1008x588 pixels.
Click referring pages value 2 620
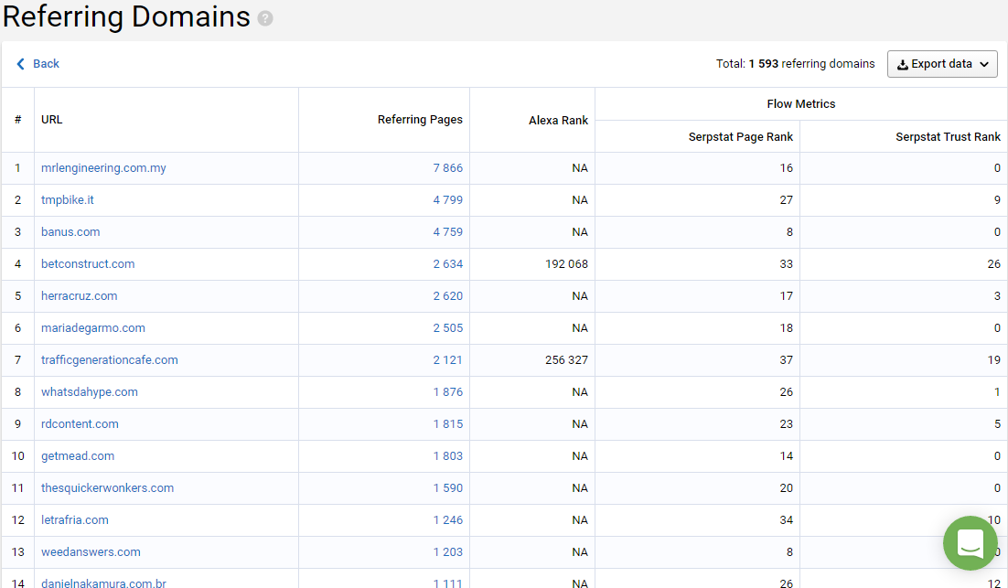[447, 296]
